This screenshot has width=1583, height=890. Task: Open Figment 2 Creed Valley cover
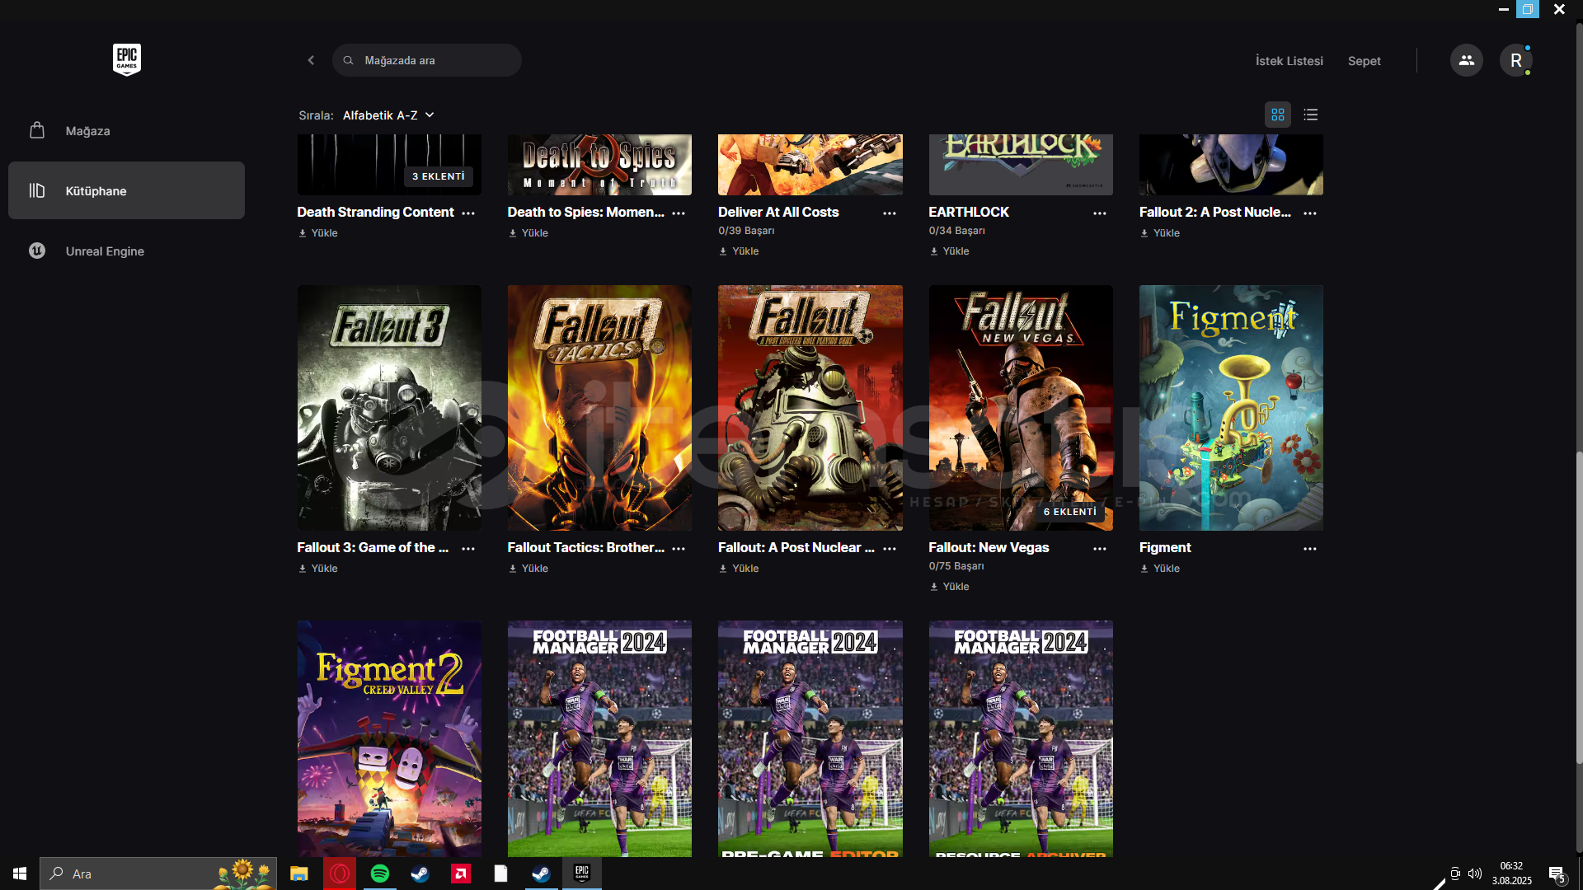tap(389, 738)
